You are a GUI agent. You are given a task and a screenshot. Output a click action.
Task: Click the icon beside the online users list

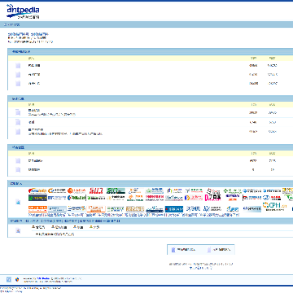[x=18, y=230]
